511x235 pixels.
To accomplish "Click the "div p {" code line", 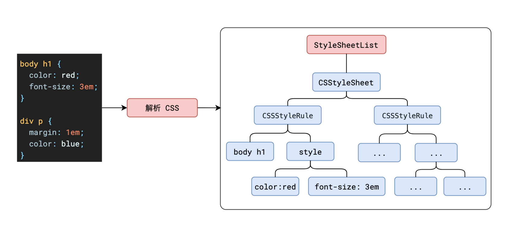I will (x=36, y=121).
